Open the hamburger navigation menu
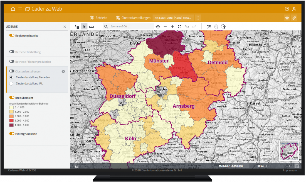This screenshot has height=182, width=306. (x=20, y=9)
